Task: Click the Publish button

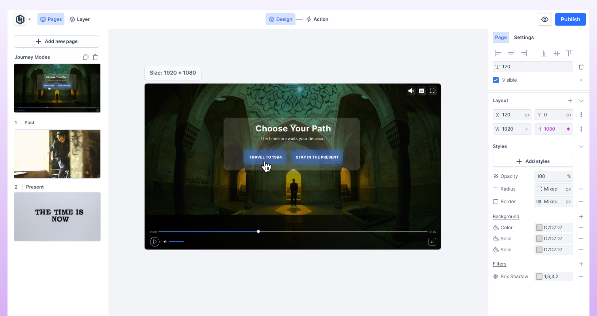Action: click(x=570, y=19)
